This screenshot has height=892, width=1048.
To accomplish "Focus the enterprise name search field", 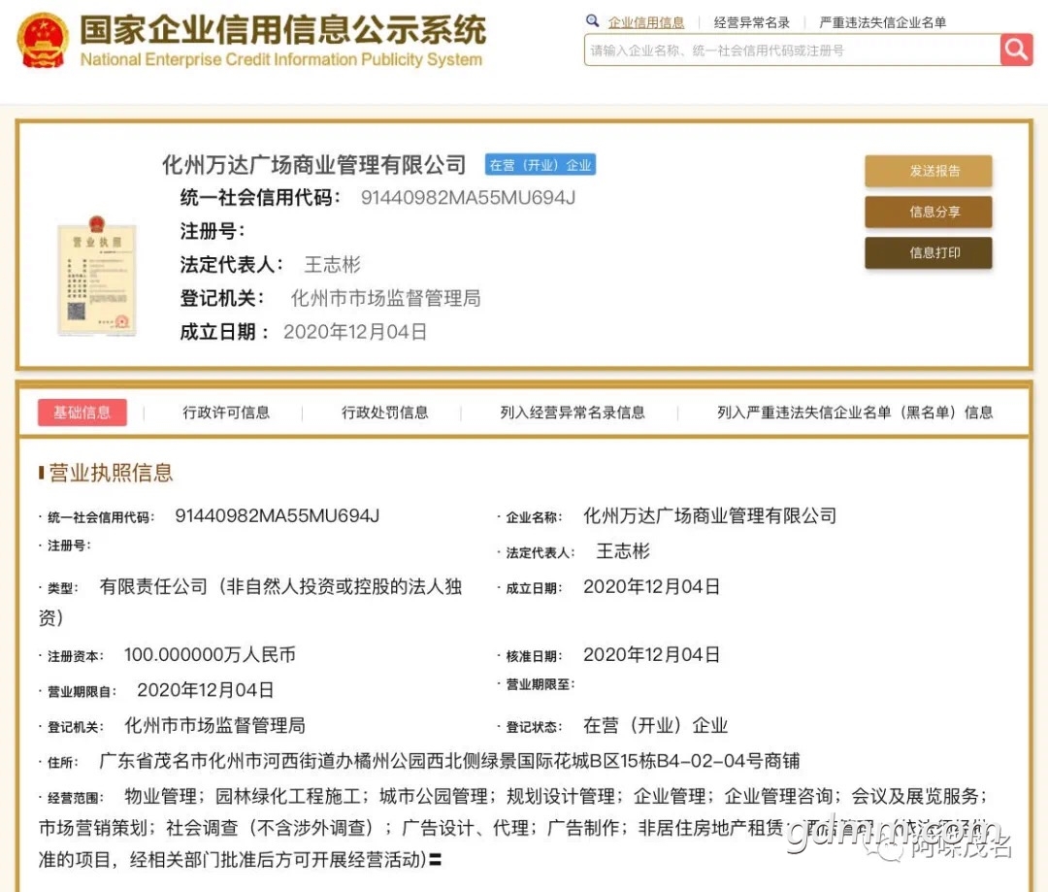I will pyautogui.click(x=792, y=50).
